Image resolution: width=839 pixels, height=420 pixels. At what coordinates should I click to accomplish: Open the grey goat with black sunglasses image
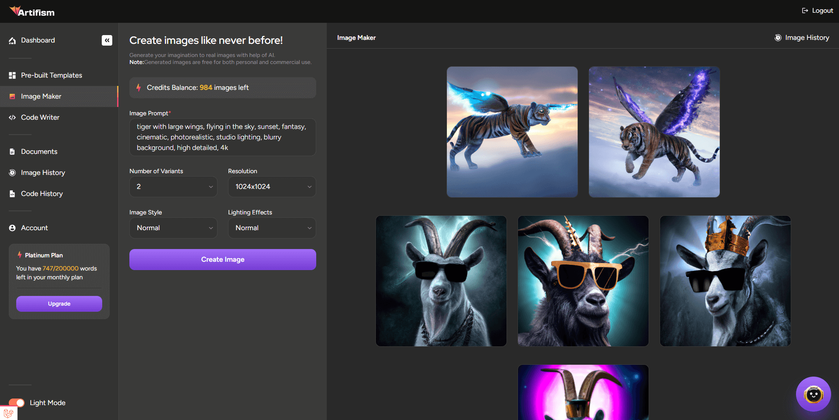tap(441, 281)
